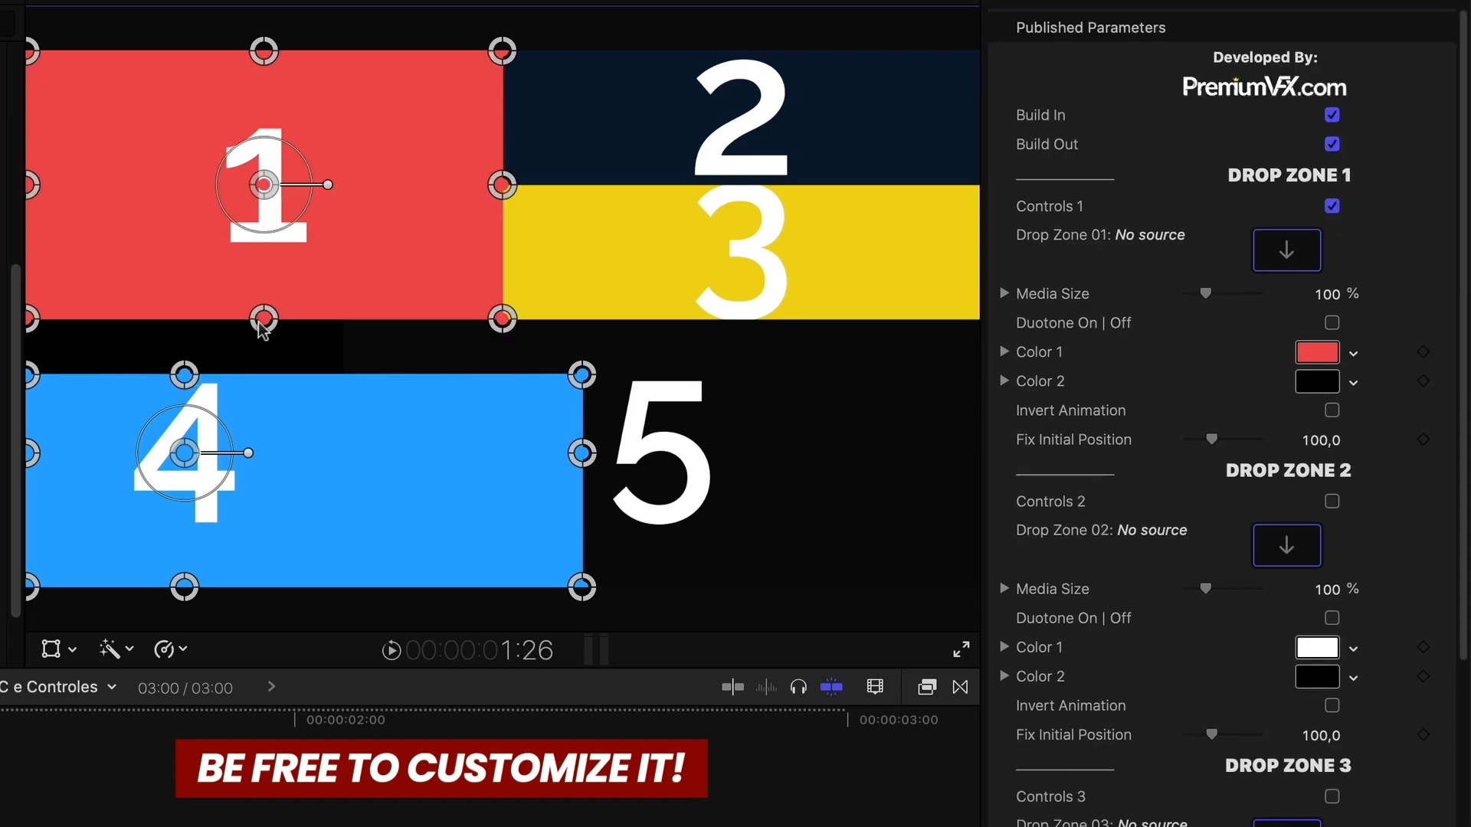Open white Color 1 swatch dropdown arrow
Viewport: 1471px width, 827px height.
[x=1354, y=649]
